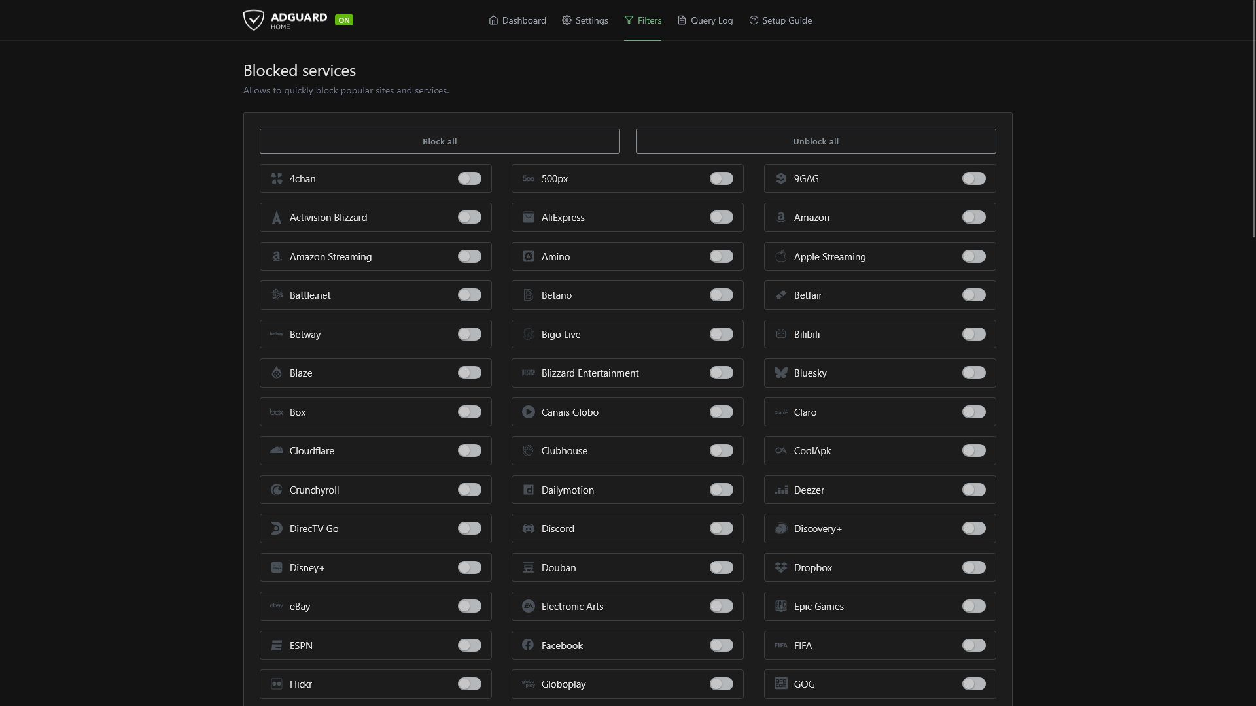Click the Bluesky butterfly icon
This screenshot has height=706, width=1256.
tap(781, 373)
